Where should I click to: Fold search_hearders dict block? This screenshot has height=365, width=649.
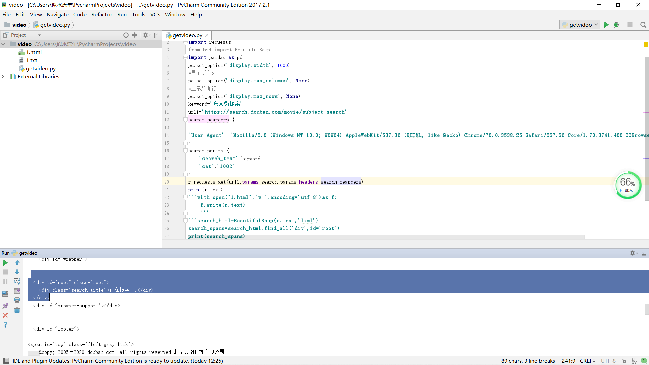pyautogui.click(x=185, y=119)
